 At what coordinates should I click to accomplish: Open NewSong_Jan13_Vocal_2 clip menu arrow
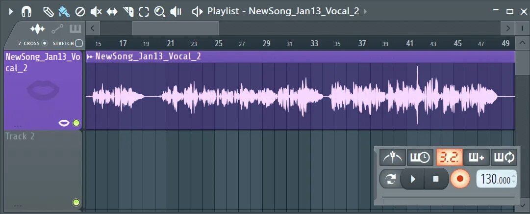coord(90,56)
